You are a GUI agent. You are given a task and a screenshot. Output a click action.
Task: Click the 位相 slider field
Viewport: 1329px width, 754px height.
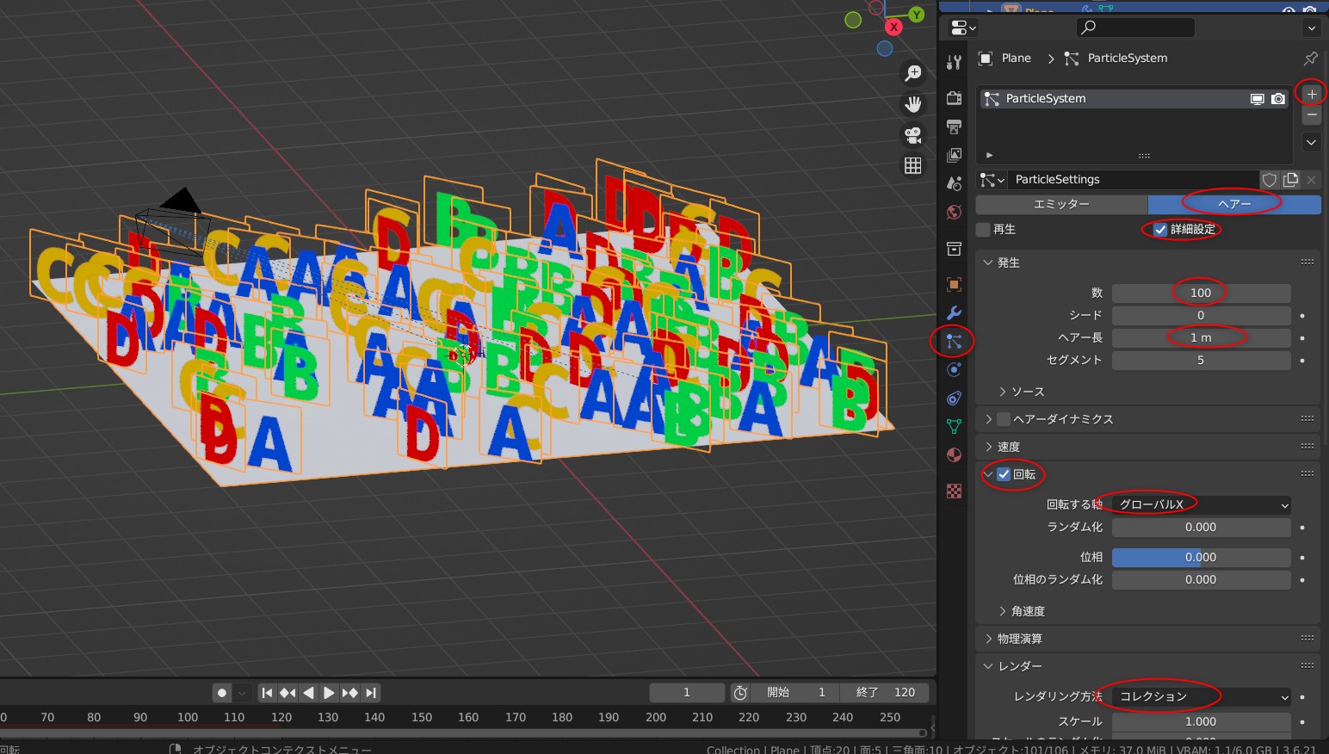pos(1201,557)
